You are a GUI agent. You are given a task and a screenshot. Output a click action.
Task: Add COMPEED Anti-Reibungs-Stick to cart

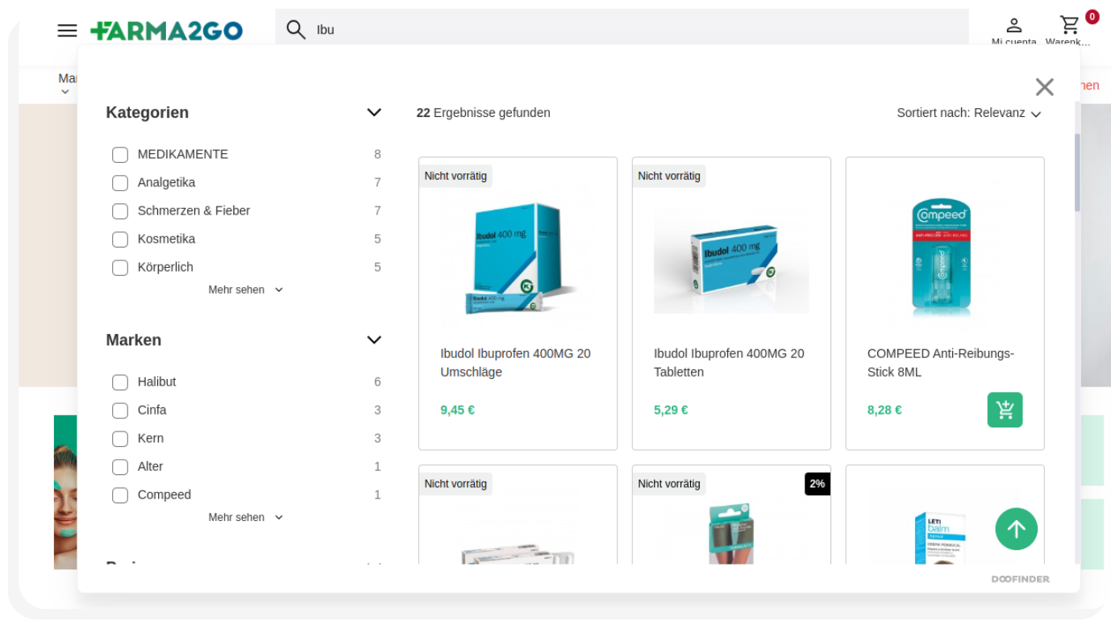1005,410
